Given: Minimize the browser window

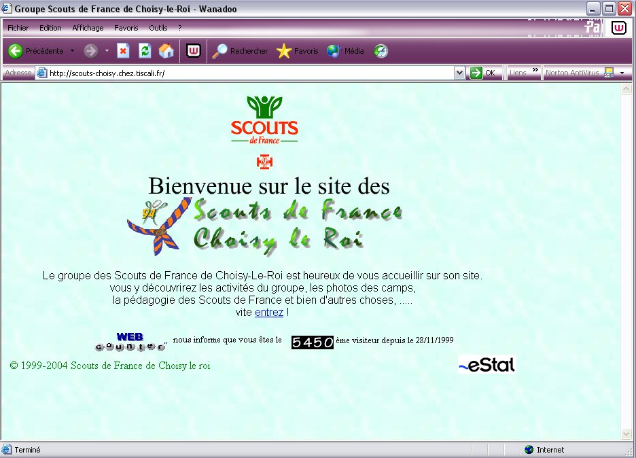Looking at the screenshot, I should [x=593, y=9].
